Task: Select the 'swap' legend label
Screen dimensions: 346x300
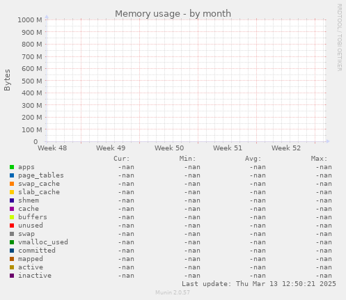Action: (26, 235)
